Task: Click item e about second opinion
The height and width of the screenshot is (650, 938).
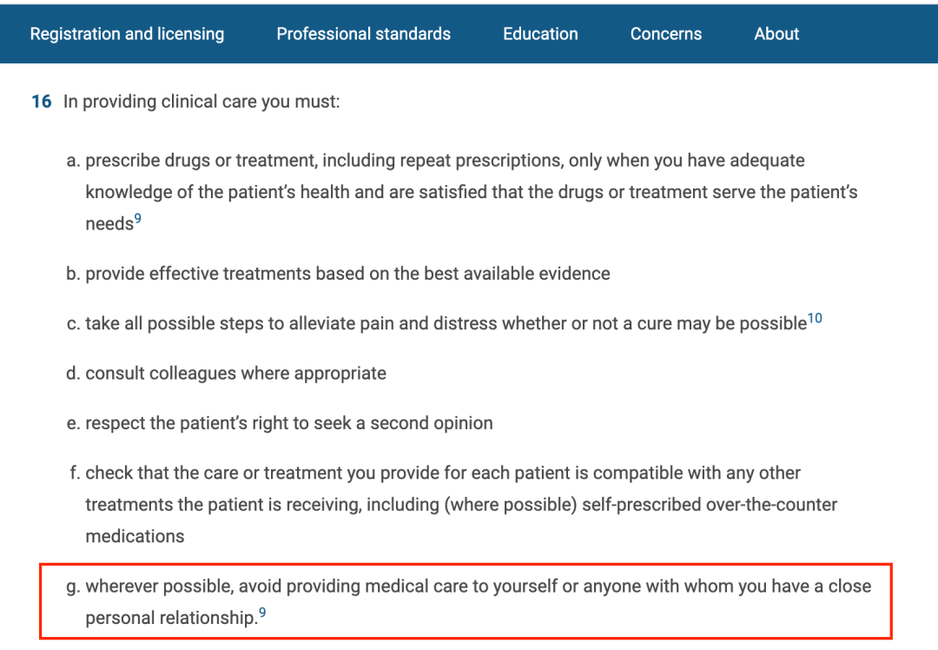Action: point(280,423)
